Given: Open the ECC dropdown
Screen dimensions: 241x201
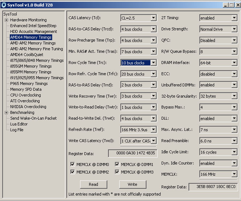Looking at the screenshot, I should pyautogui.click(x=219, y=74).
